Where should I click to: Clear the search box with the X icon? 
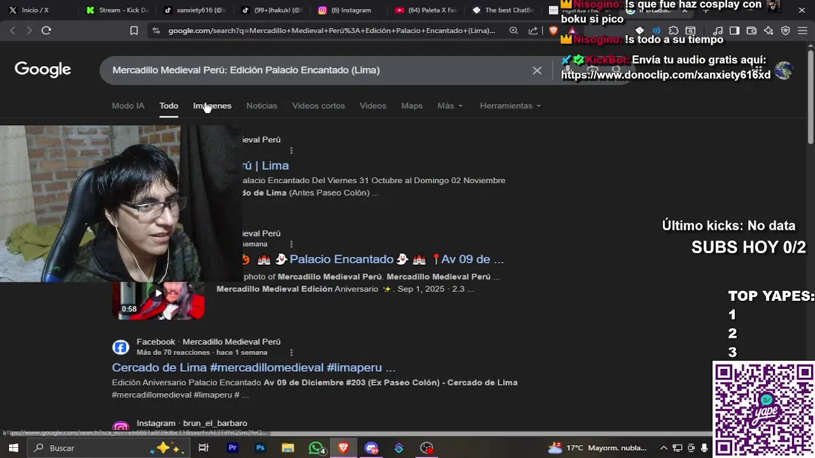(537, 70)
